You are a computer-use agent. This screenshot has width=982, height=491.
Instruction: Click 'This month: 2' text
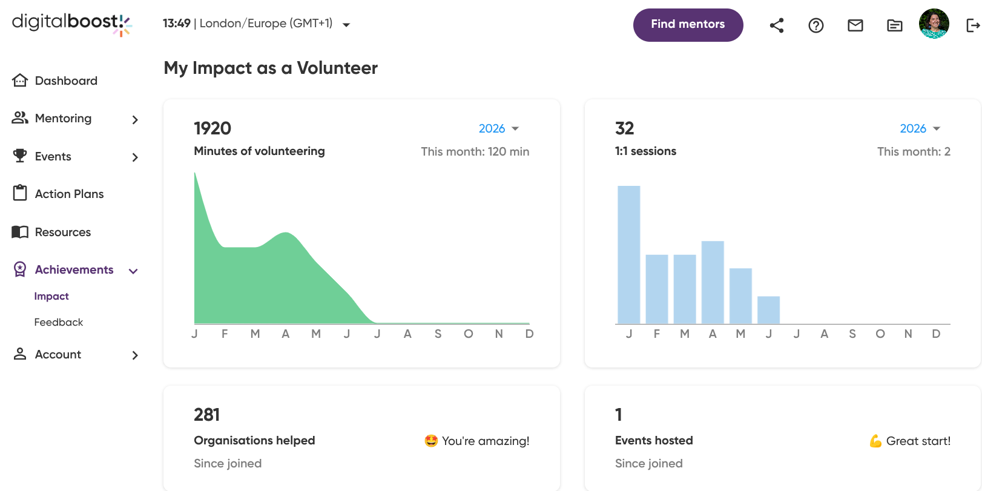pos(914,151)
